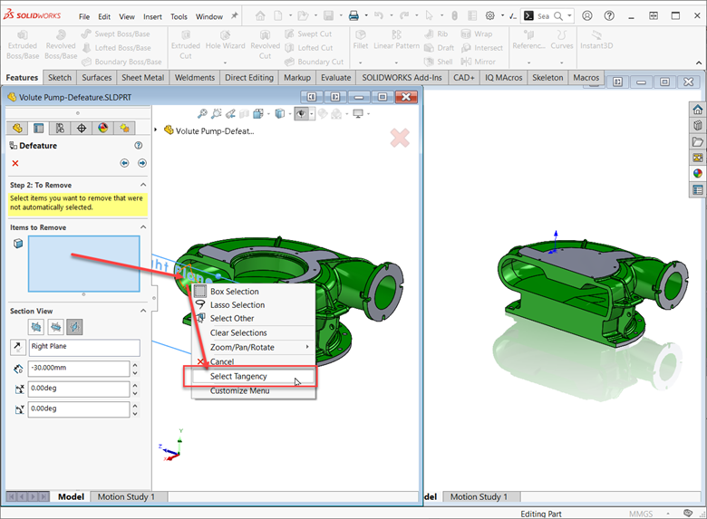
Task: Open the SOLIDWORKS Add-Ins tab
Action: [x=402, y=78]
